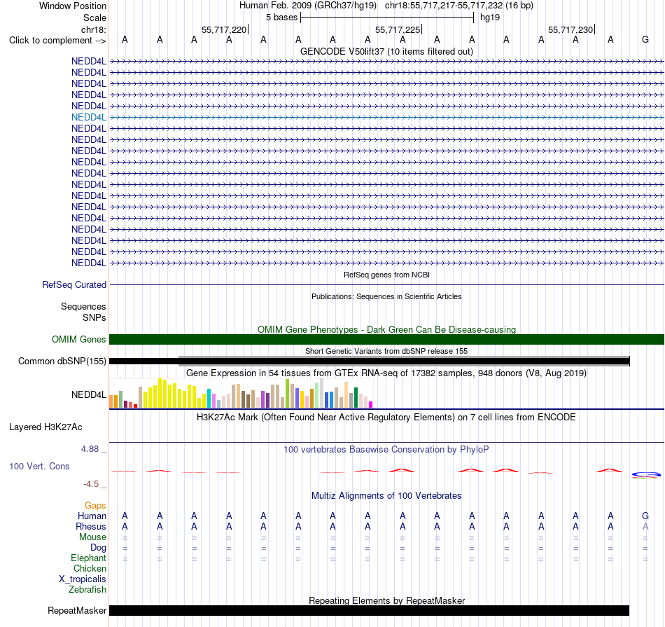The image size is (665, 627).
Task: Click 'Click to complement -->' to flip bases
Action: click(57, 41)
